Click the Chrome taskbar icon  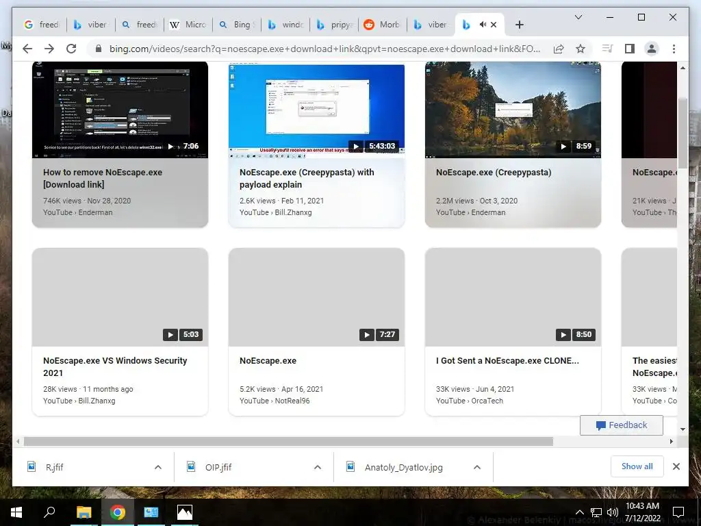click(x=118, y=512)
